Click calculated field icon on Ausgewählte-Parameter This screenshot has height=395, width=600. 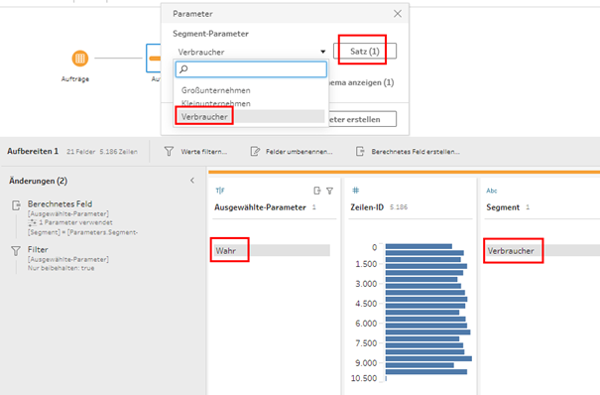(316, 191)
